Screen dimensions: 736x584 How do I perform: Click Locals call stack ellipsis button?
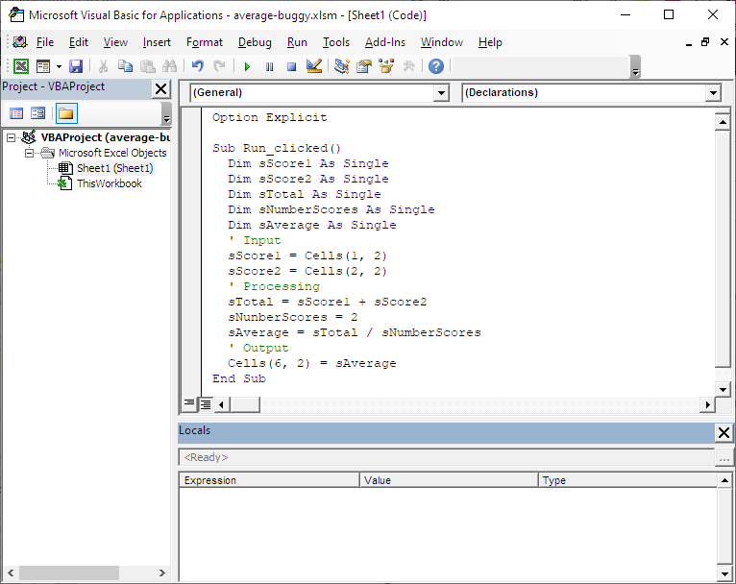(724, 457)
